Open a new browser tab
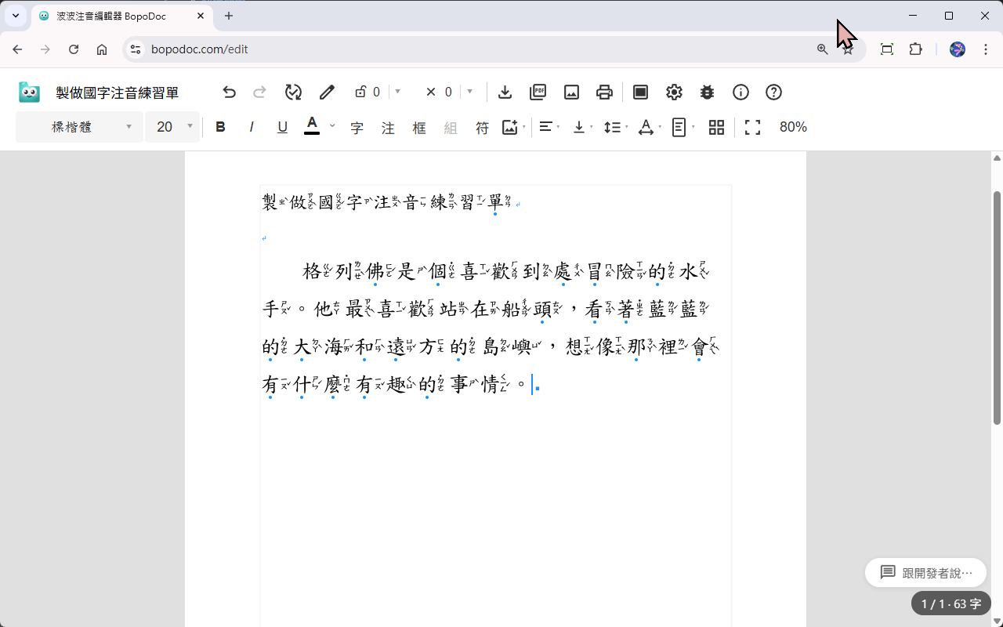The width and height of the screenshot is (1003, 627). click(228, 16)
